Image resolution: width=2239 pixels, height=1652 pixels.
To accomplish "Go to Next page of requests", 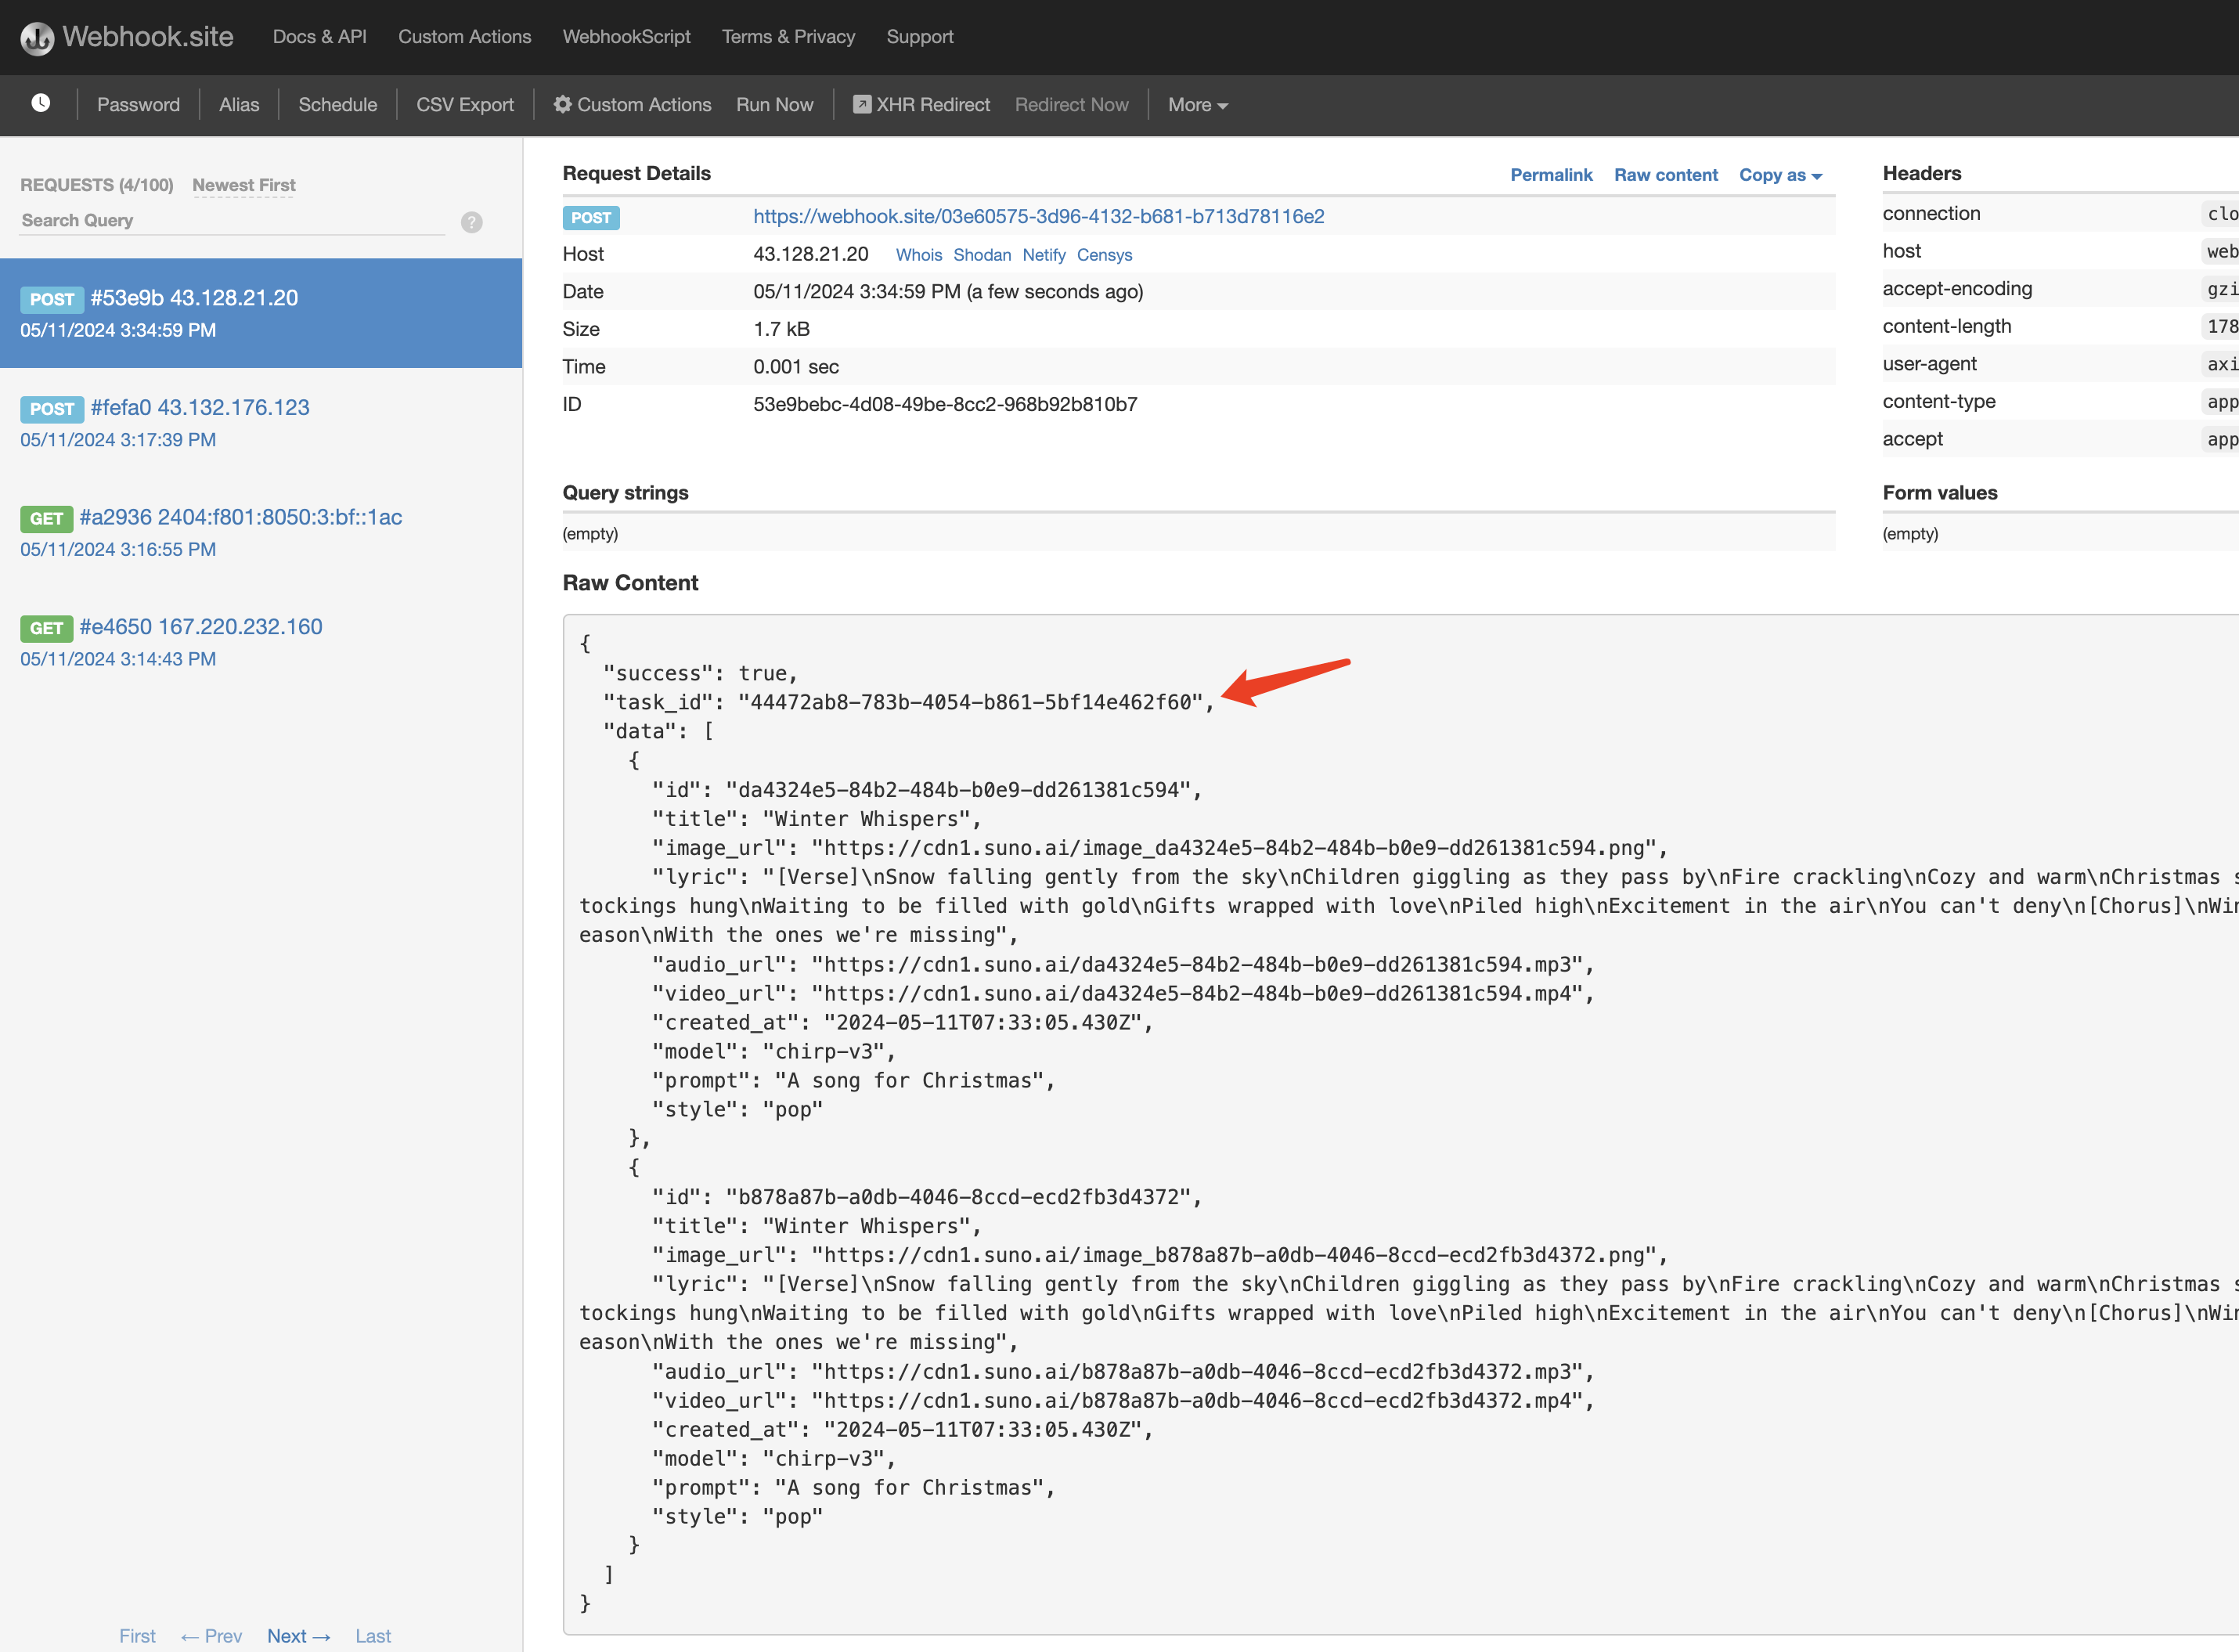I will click(x=298, y=1636).
